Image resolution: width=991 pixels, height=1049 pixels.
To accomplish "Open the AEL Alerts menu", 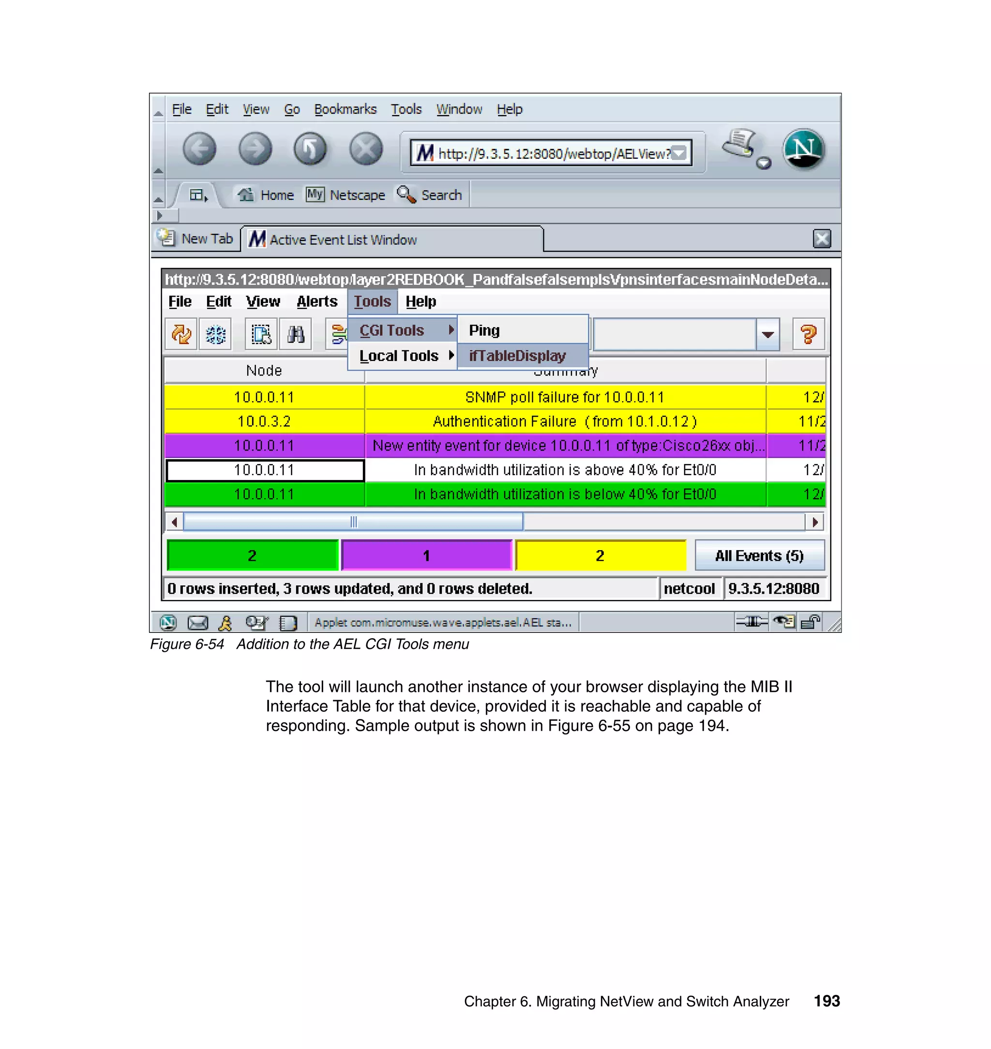I will 317,301.
